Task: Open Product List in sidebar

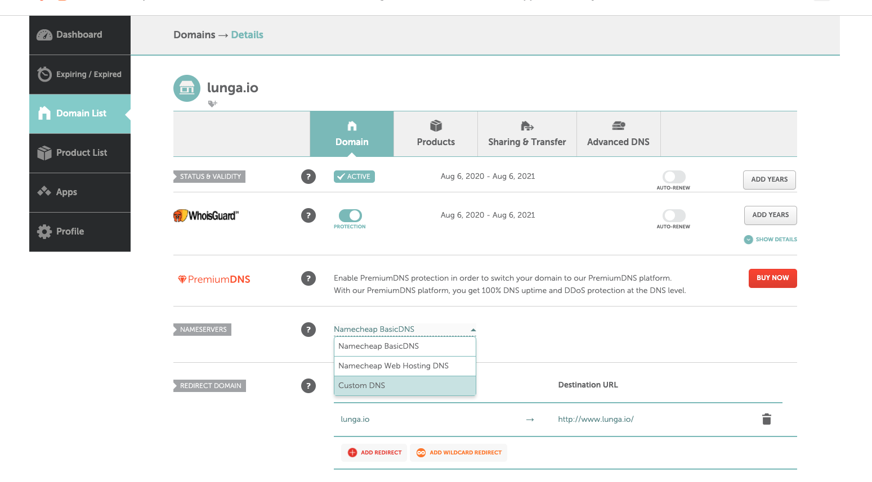Action: pyautogui.click(x=80, y=153)
